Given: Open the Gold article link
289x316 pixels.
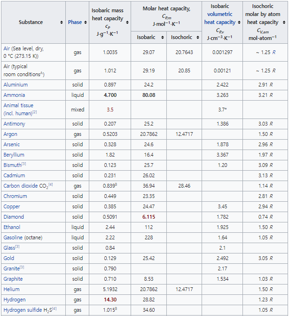Looking at the screenshot, I should 8,258.
